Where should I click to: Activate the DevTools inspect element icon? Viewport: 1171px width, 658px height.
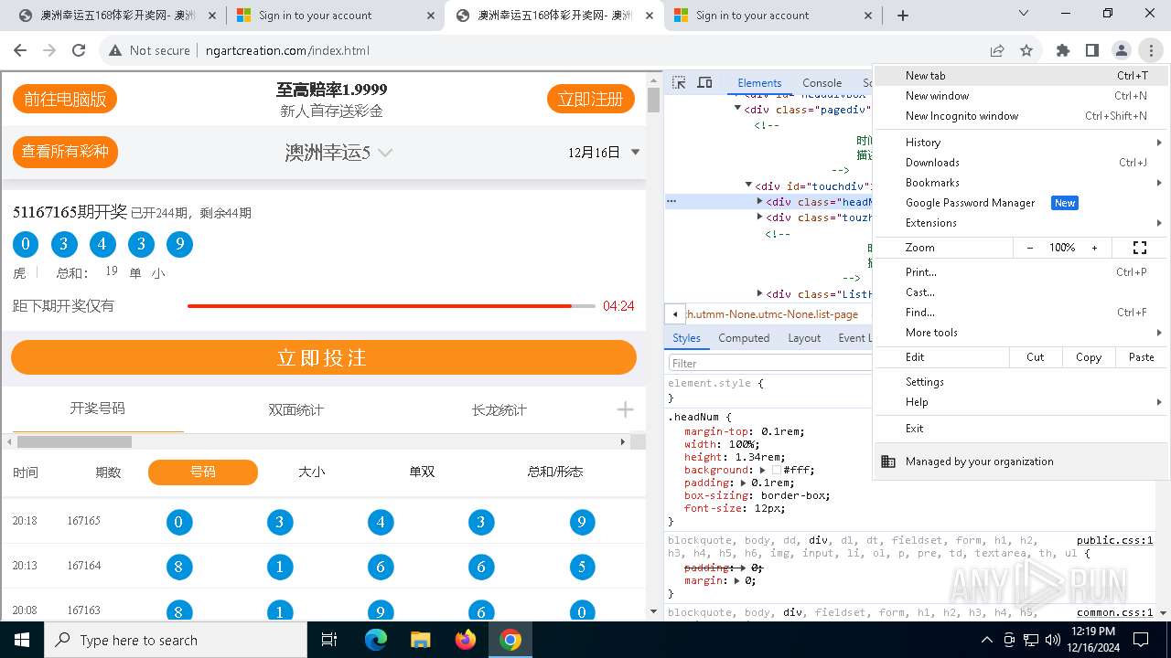(679, 82)
